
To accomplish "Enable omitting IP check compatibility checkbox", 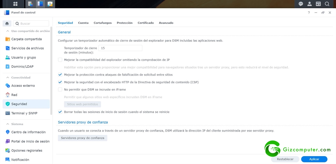I will point(60,60).
